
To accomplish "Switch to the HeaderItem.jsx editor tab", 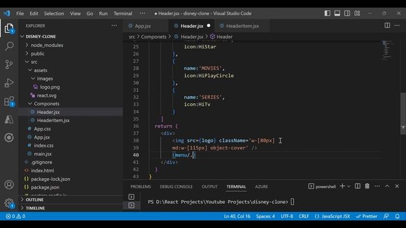I will pyautogui.click(x=242, y=26).
